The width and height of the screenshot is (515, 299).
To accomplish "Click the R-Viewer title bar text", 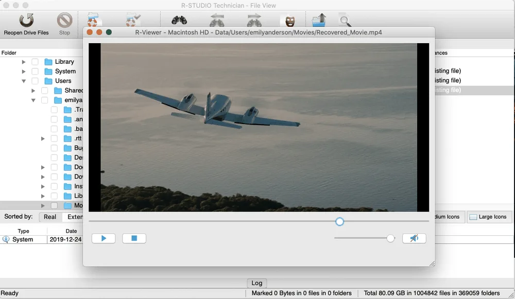I will tap(259, 32).
